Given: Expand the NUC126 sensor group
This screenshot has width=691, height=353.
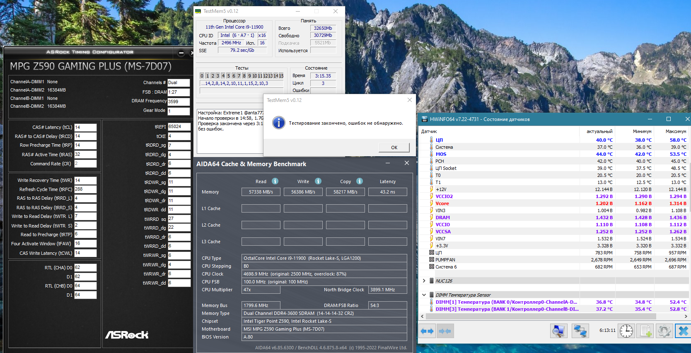Looking at the screenshot, I should [424, 281].
